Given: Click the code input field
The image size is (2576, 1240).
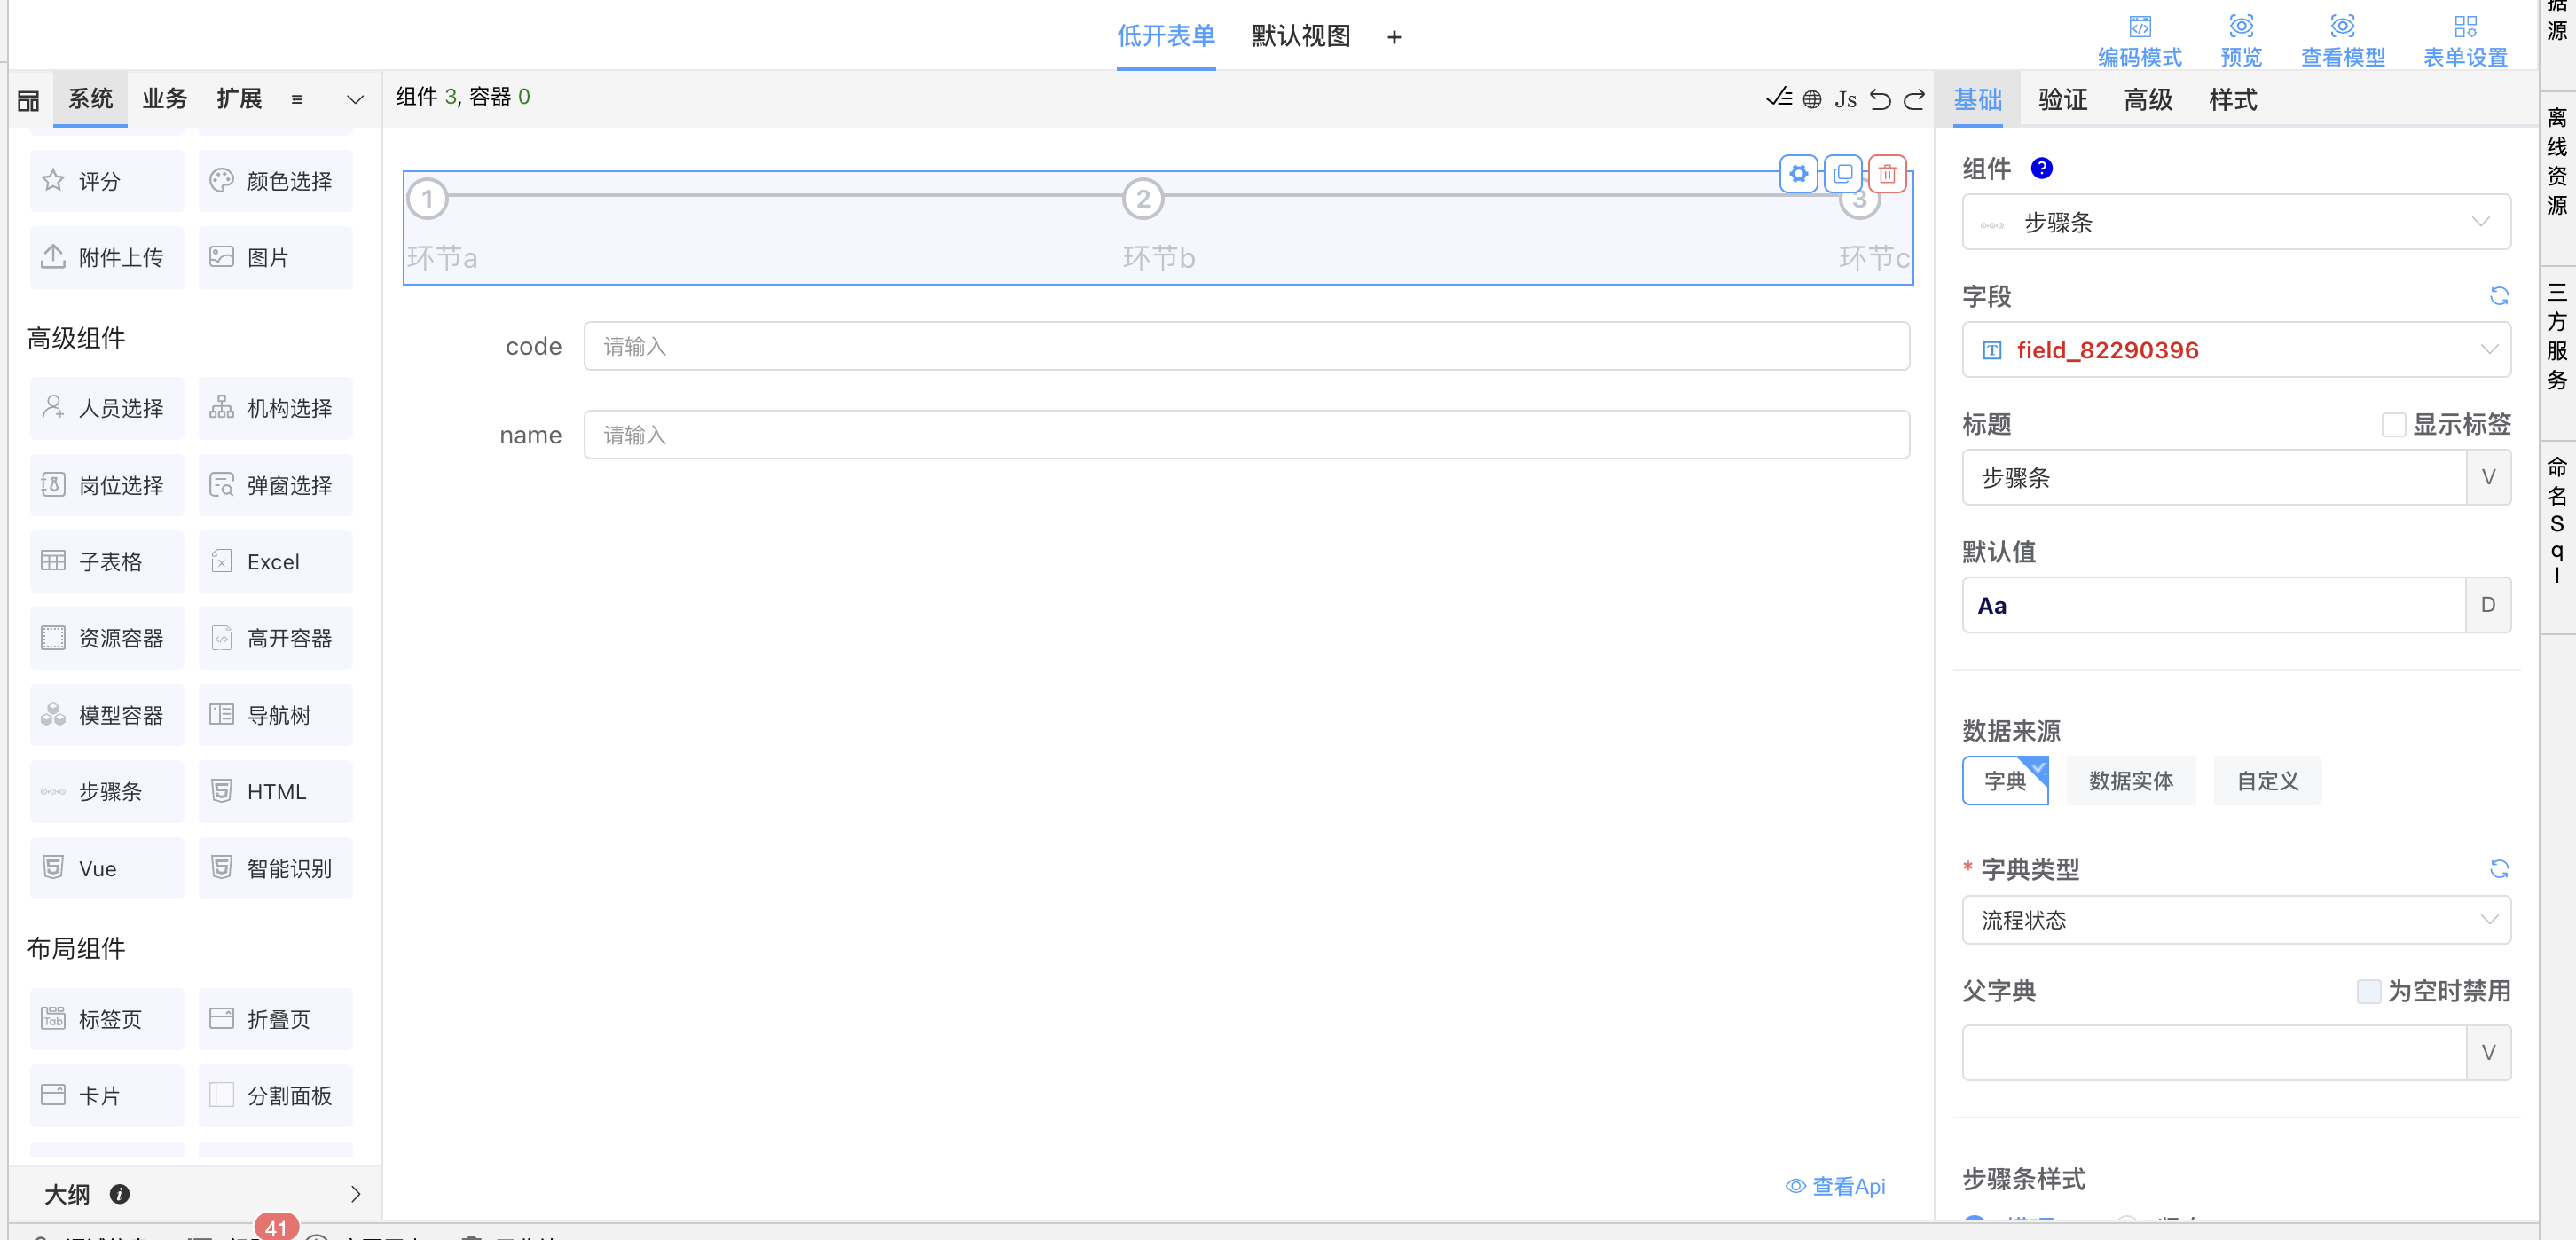Looking at the screenshot, I should [x=1246, y=346].
